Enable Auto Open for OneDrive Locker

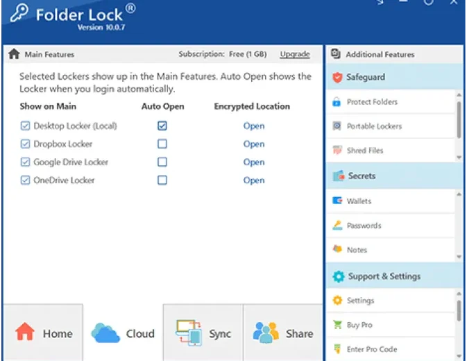click(x=162, y=180)
